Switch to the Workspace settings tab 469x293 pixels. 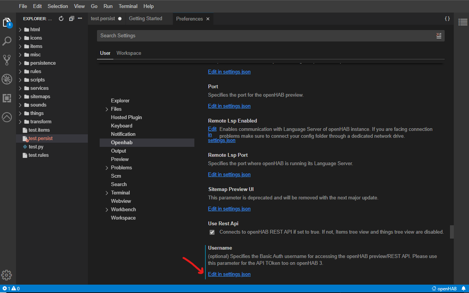pos(129,53)
